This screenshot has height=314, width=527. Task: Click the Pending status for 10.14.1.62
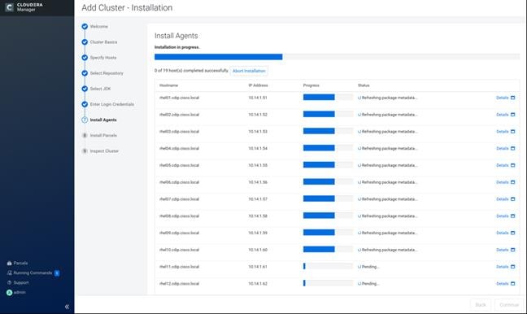click(x=368, y=283)
